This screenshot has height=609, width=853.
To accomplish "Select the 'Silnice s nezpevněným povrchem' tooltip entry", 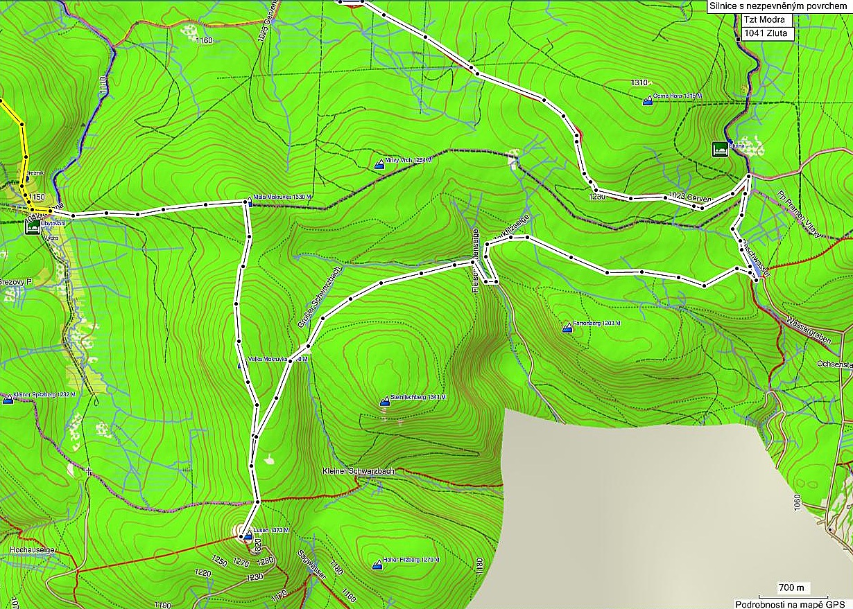I will coord(779,7).
